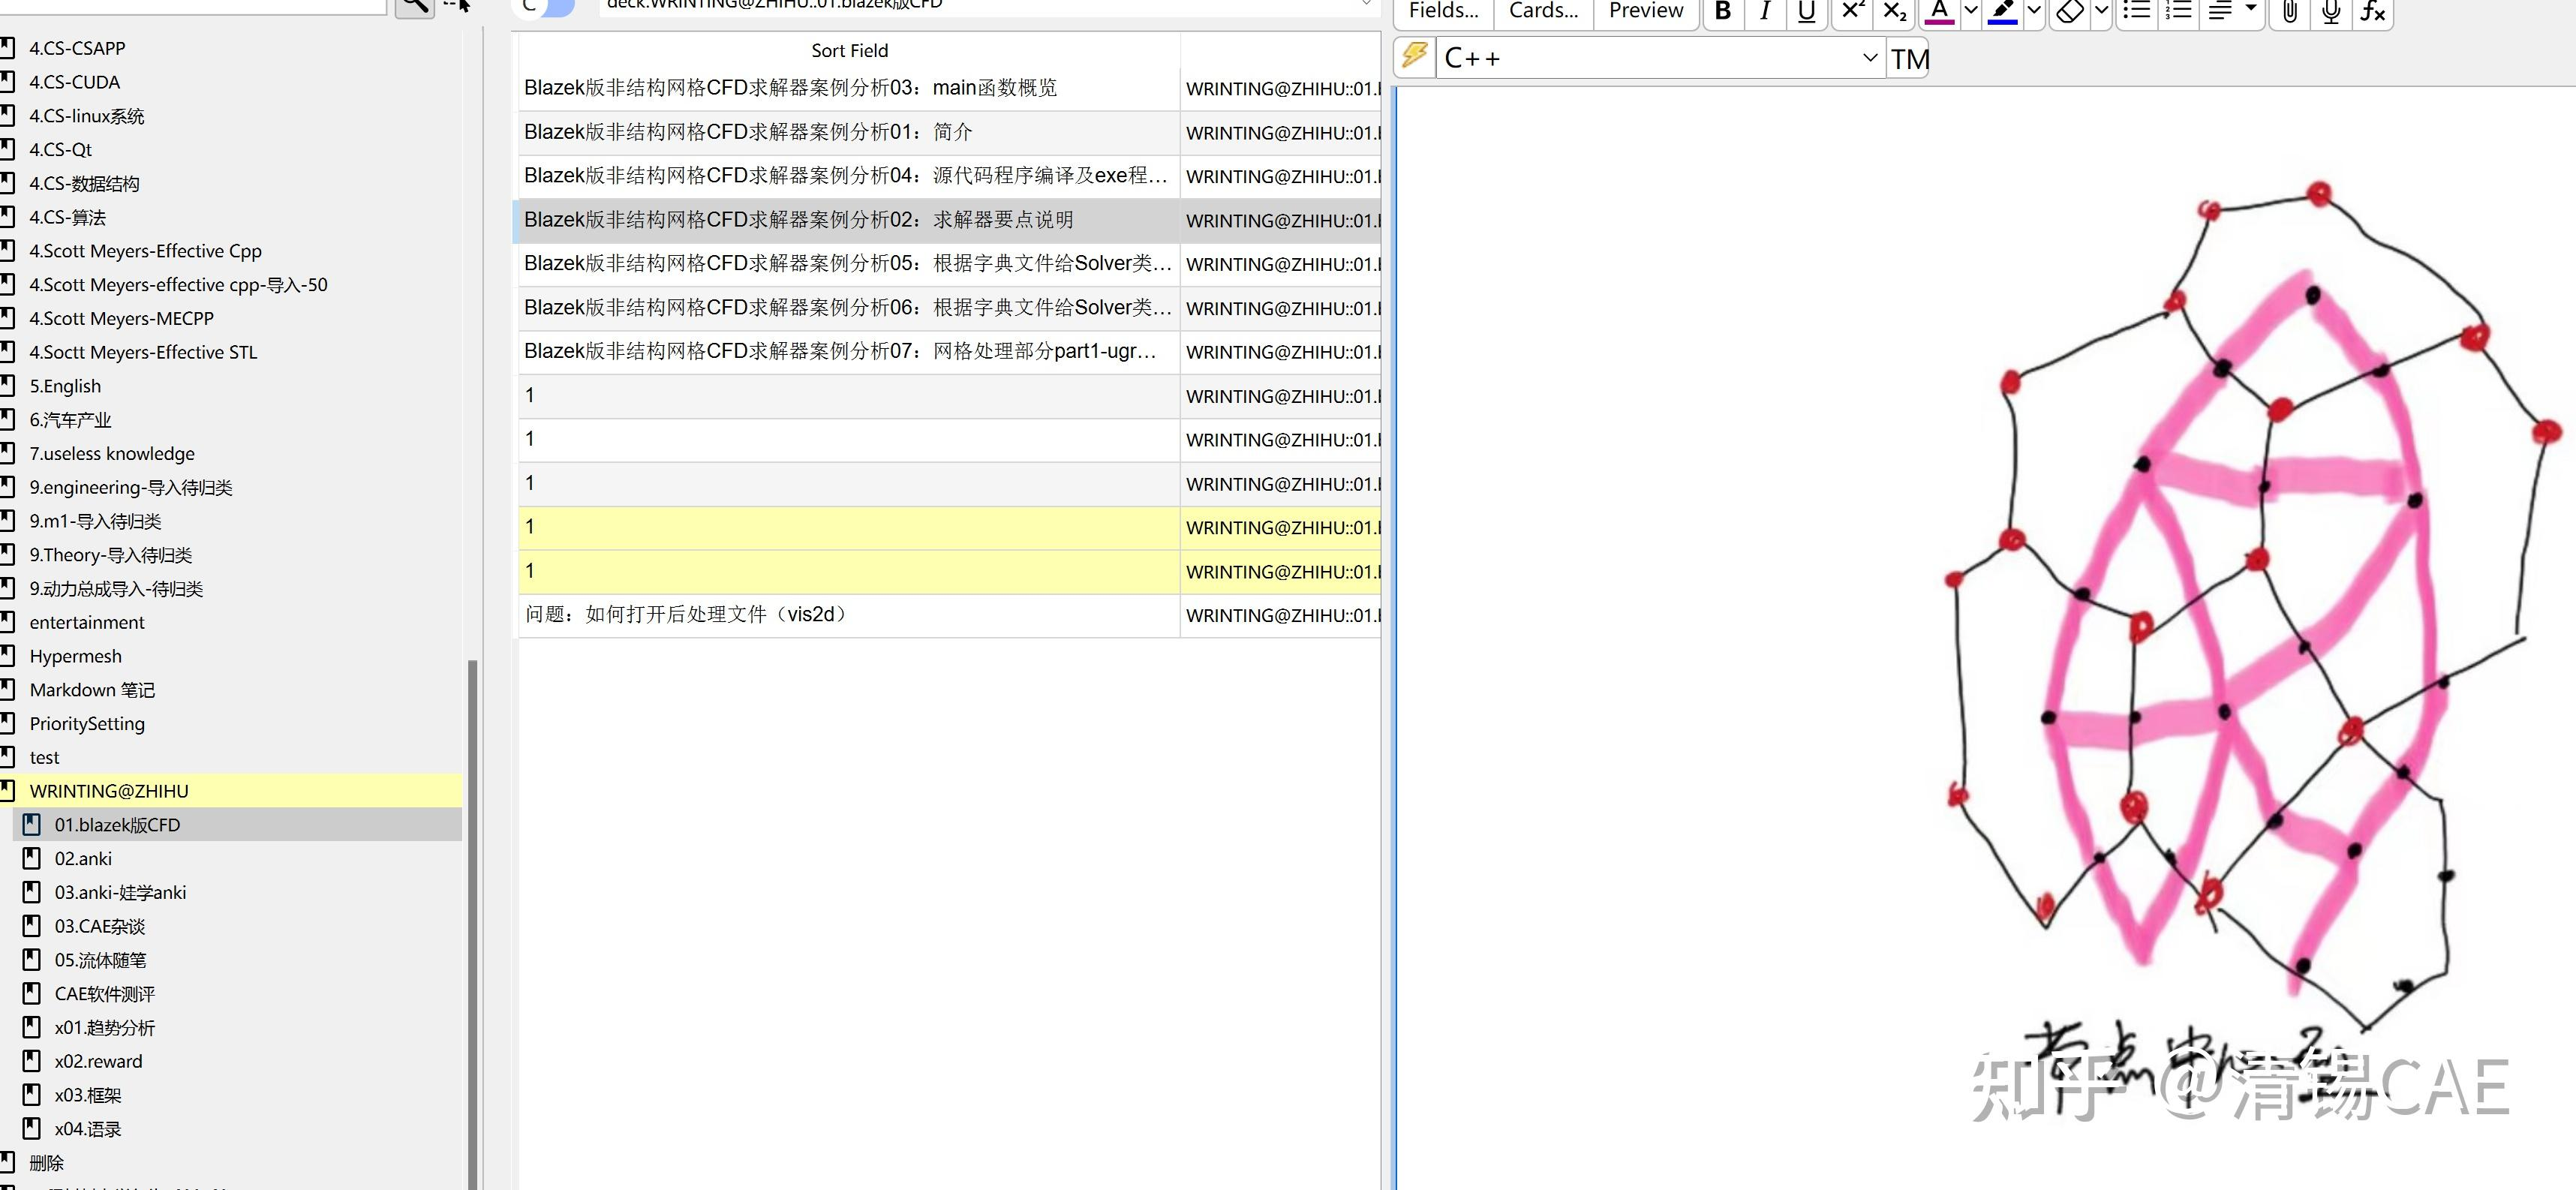
Task: Toggle bold formatting in editor
Action: coord(1723,11)
